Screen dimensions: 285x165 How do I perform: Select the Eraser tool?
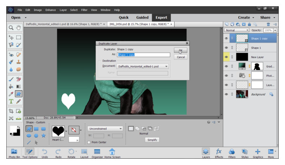pos(18,79)
